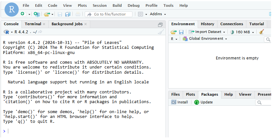The height and width of the screenshot is (138, 272).
Task: Open the R language dropdown in Environment pane
Action: coord(174,39)
